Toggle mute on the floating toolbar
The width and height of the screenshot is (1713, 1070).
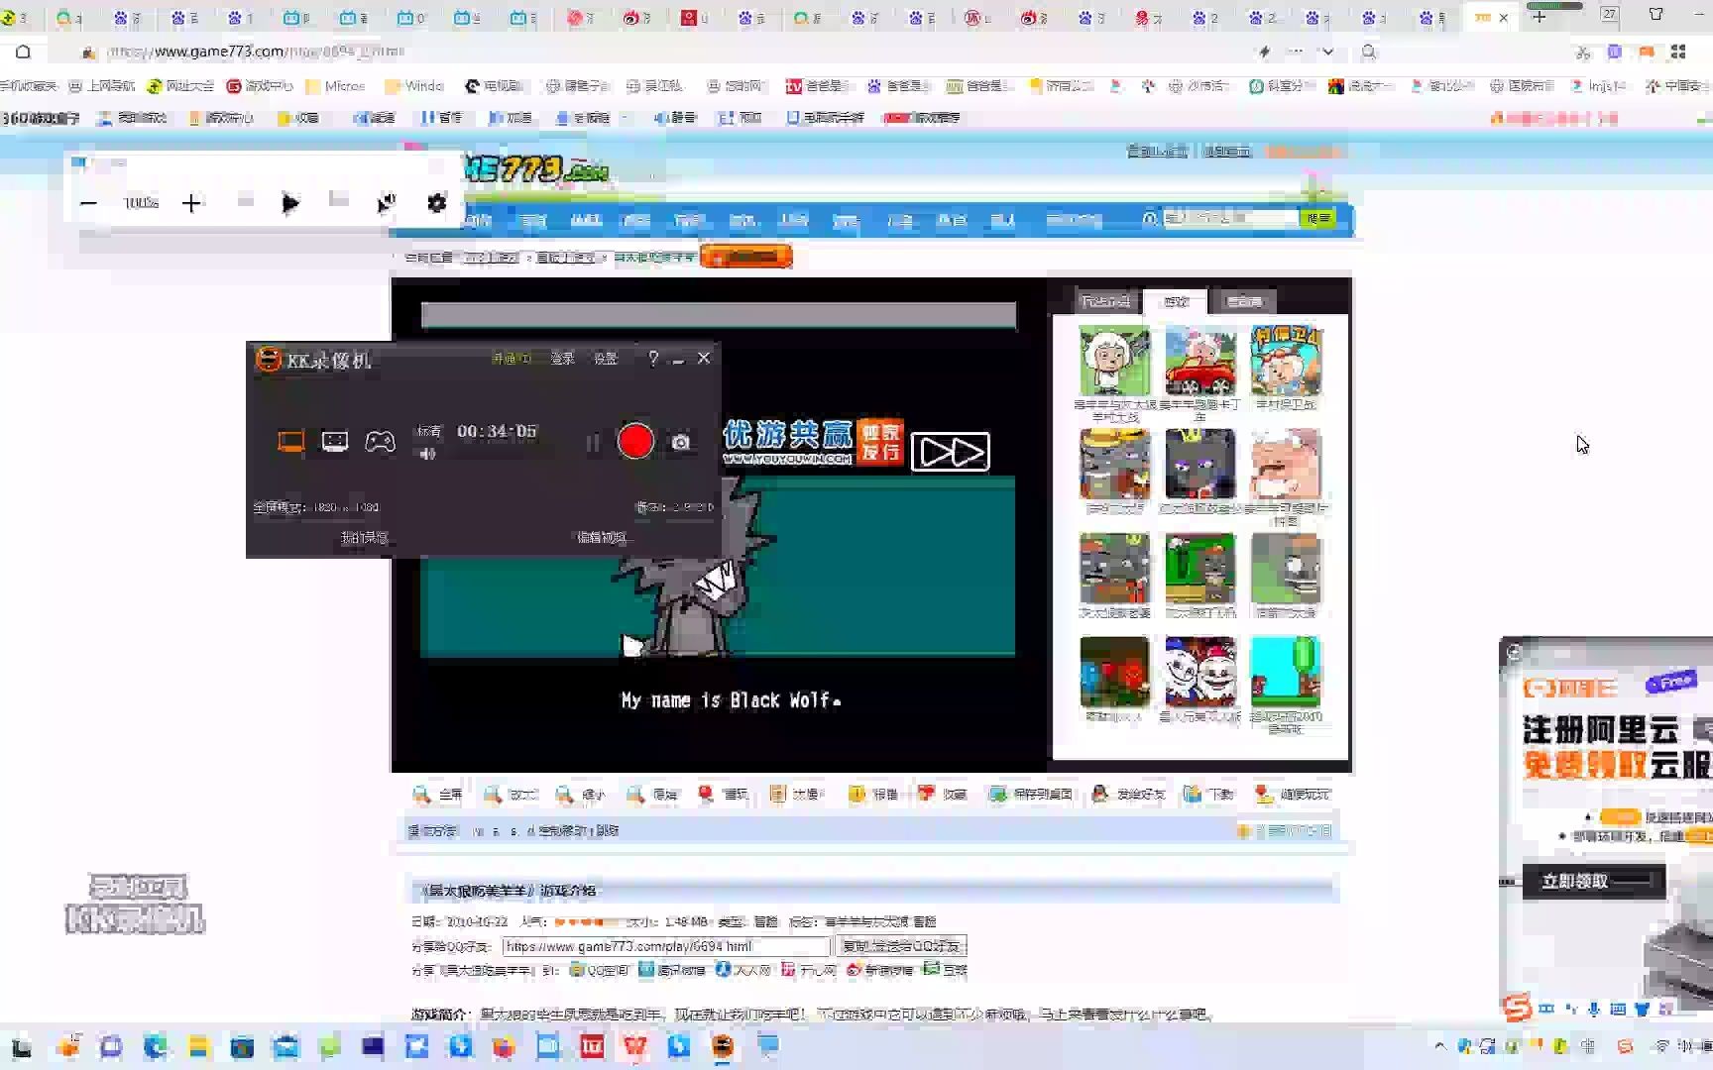[x=387, y=203]
